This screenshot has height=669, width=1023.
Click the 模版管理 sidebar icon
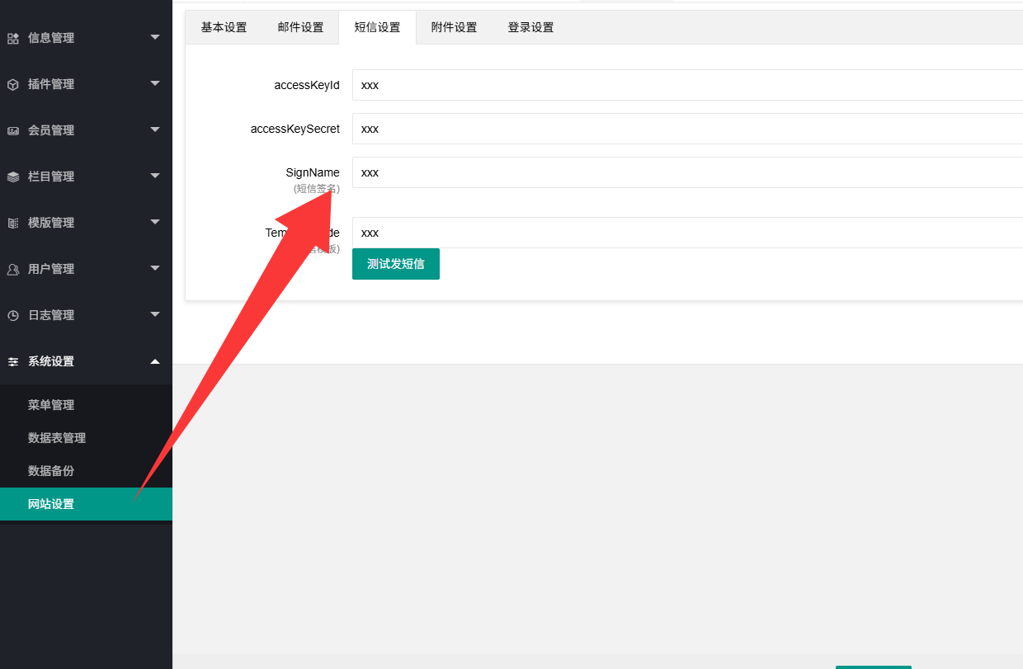click(13, 223)
